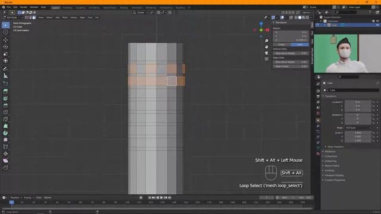Select the Scale tool
The image size is (381, 214).
point(5,54)
